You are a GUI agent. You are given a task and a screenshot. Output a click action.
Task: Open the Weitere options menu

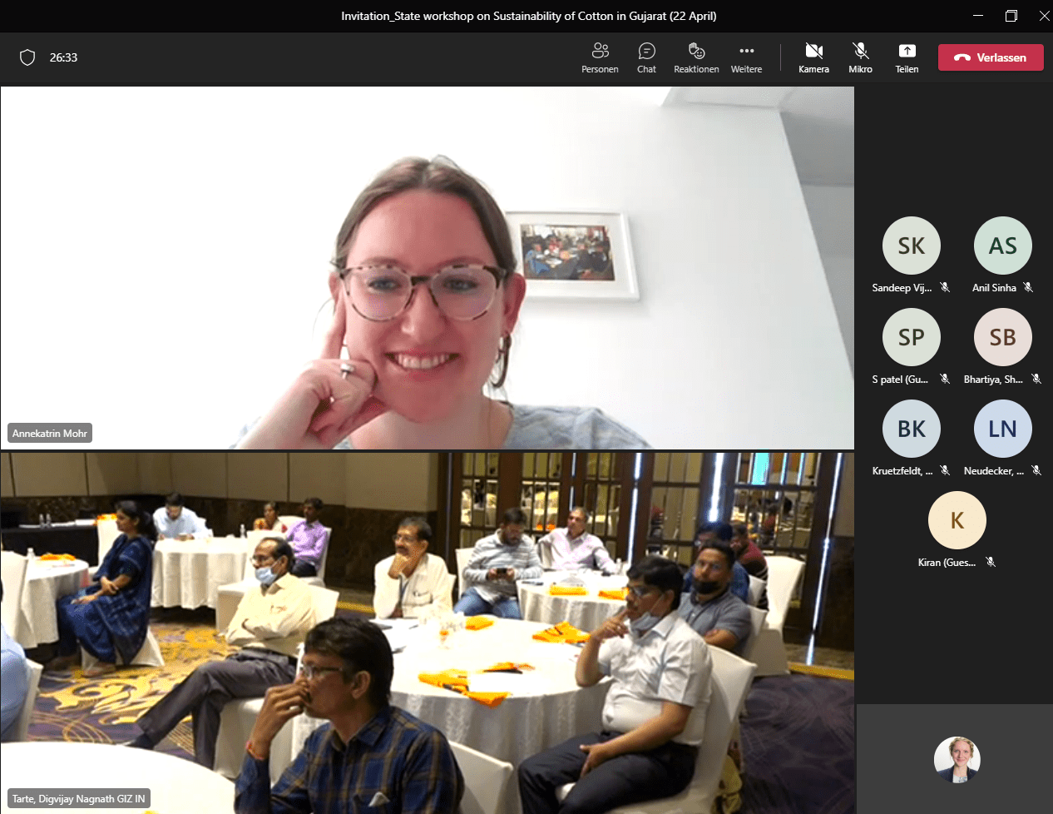click(746, 57)
